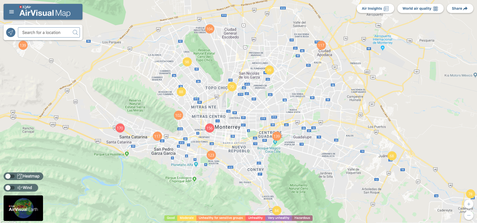
Task: Click the Parque La Huasteca pin
Action: (127, 154)
